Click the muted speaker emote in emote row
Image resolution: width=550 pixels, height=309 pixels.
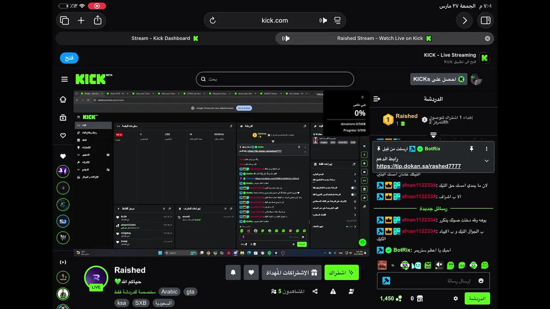439,265
